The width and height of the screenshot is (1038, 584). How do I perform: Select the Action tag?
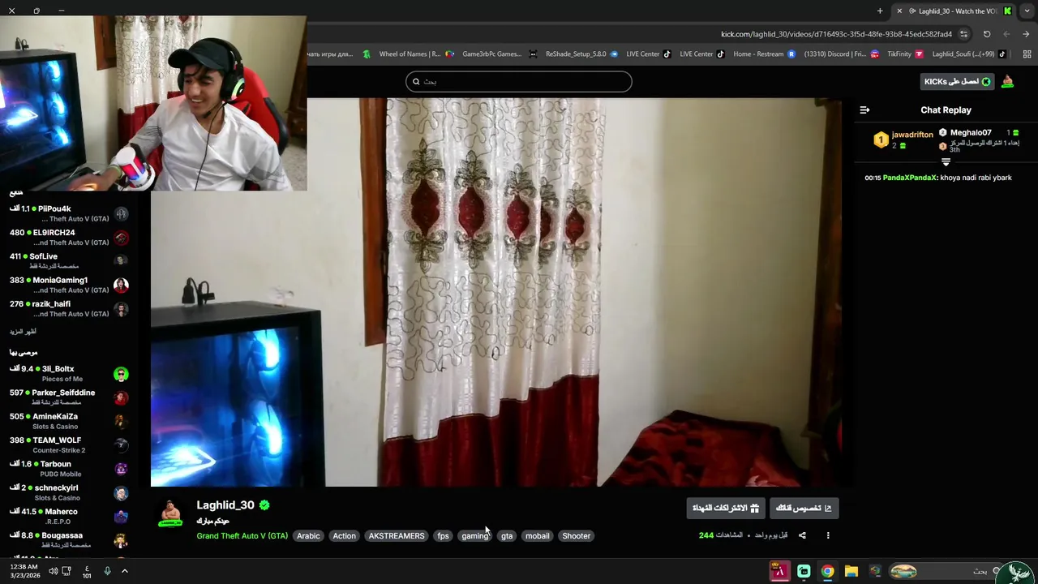point(344,536)
